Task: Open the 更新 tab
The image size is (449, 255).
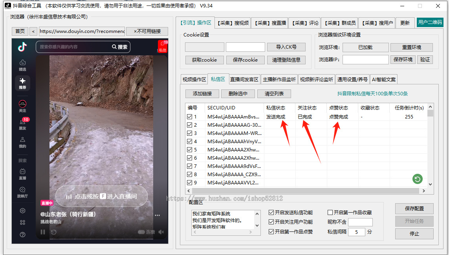Action: click(x=405, y=23)
